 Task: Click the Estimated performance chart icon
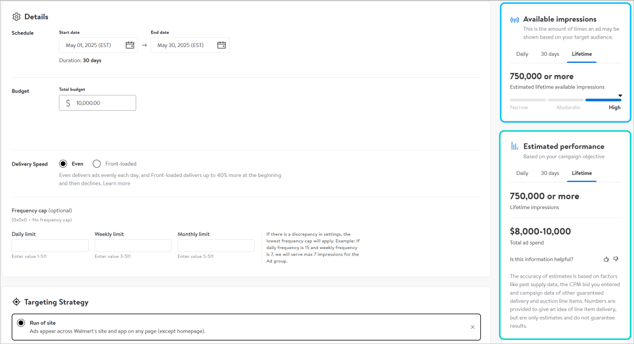coord(514,146)
